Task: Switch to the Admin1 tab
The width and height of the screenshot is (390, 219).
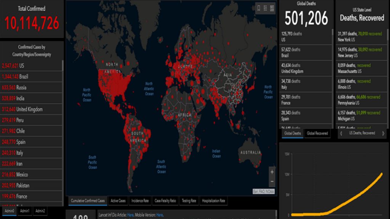Action: [24, 211]
